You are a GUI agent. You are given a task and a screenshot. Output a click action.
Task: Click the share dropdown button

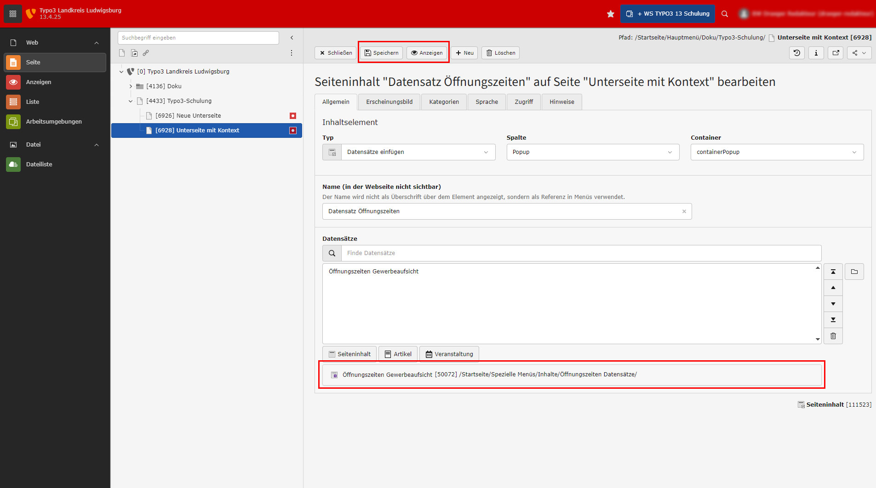(x=859, y=53)
